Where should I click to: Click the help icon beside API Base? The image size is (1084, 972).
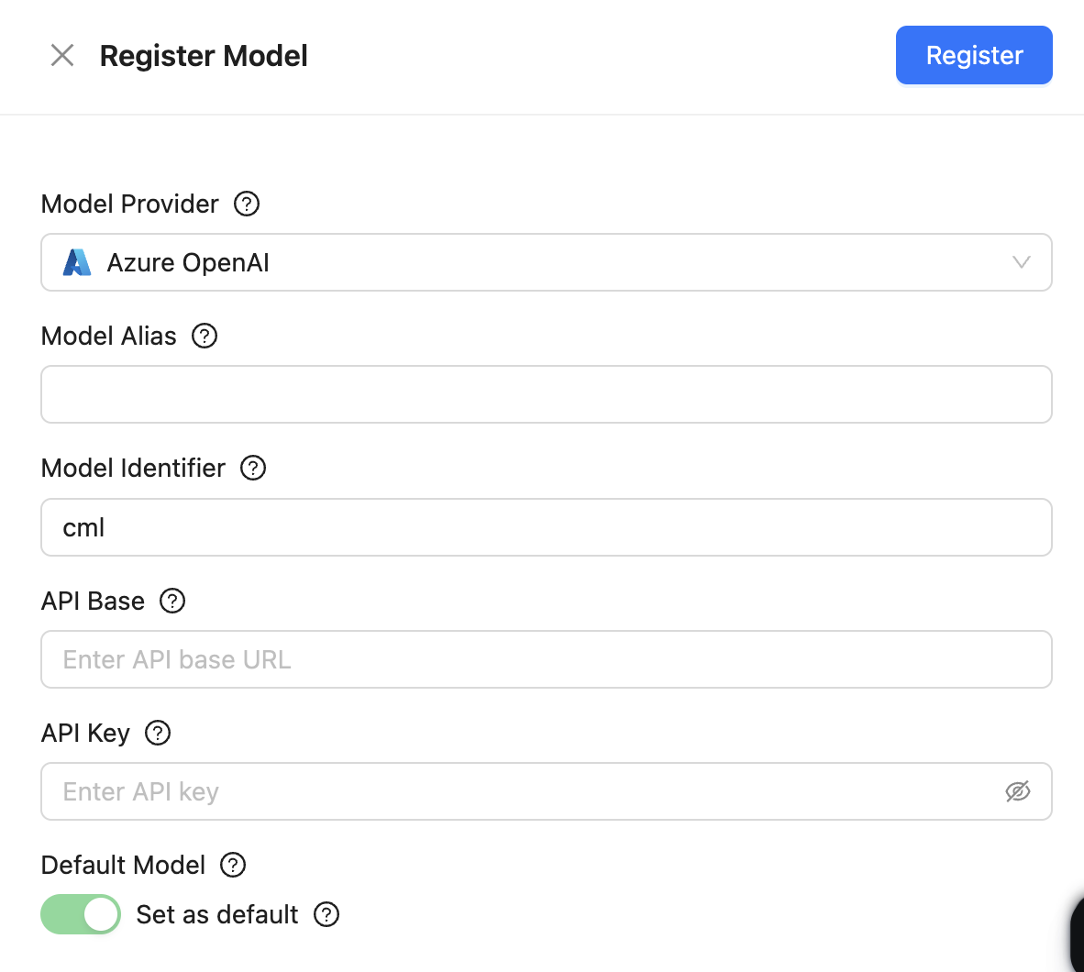pyautogui.click(x=172, y=601)
